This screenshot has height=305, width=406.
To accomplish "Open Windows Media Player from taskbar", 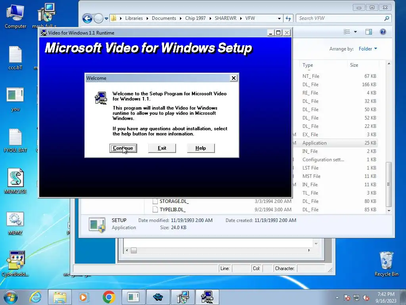I will [x=84, y=297].
